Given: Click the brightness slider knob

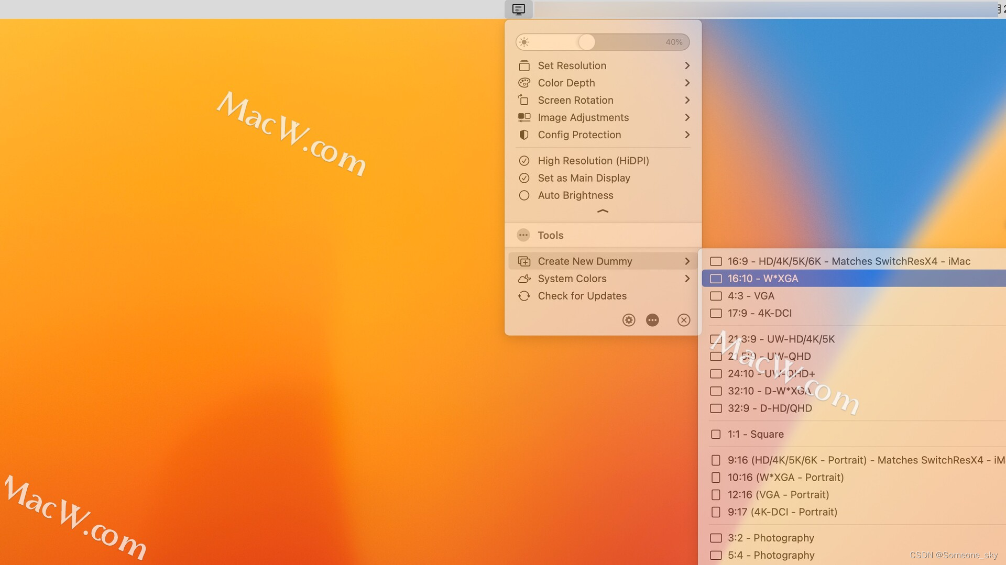Looking at the screenshot, I should (587, 42).
